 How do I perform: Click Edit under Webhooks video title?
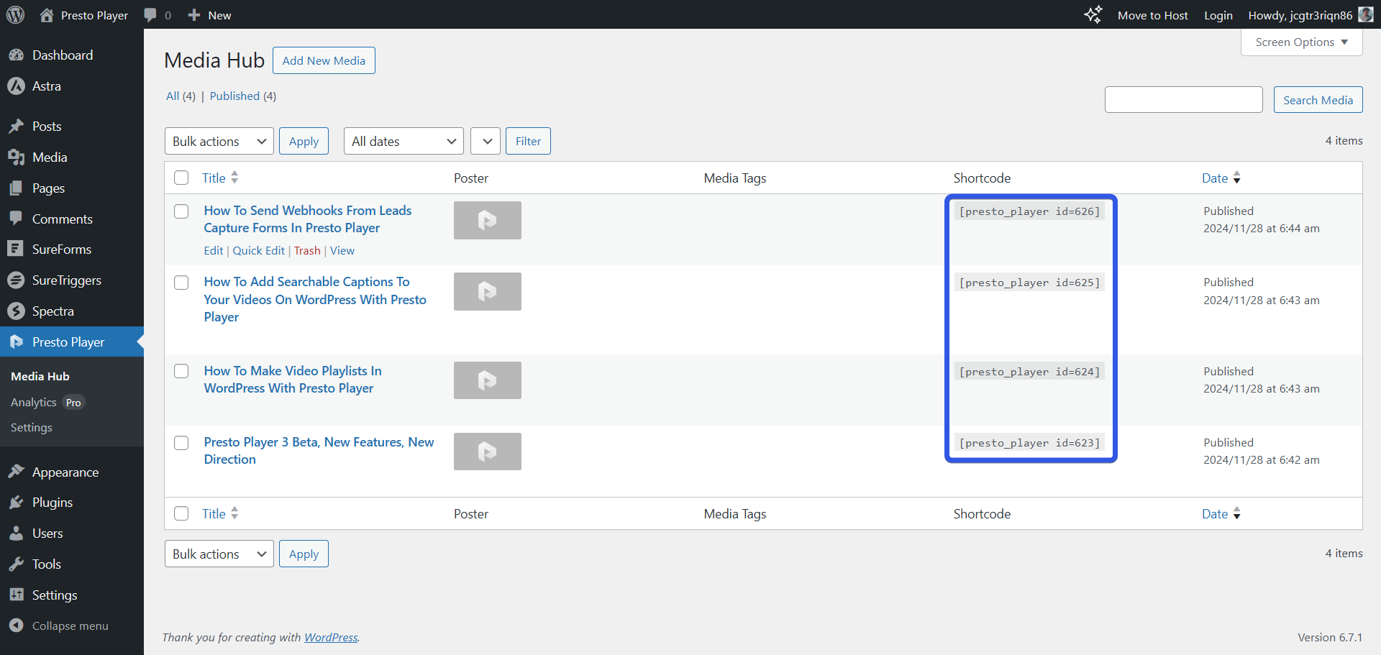[x=214, y=250]
